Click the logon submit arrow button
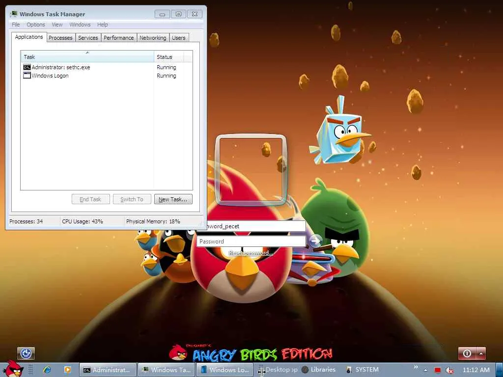503x377 pixels. (315, 241)
